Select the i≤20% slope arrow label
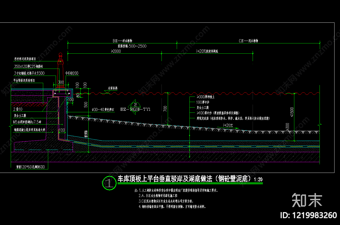The height and width of the screenshot is (225, 340). click(x=228, y=125)
